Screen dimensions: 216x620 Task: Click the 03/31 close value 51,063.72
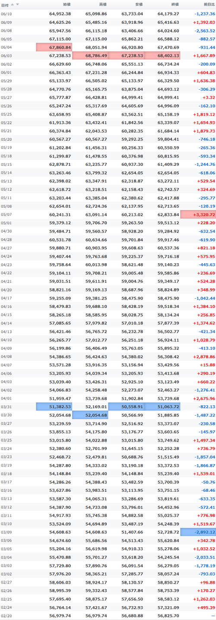[168, 407]
